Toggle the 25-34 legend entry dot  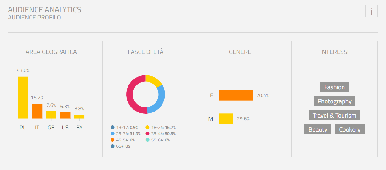coord(112,134)
